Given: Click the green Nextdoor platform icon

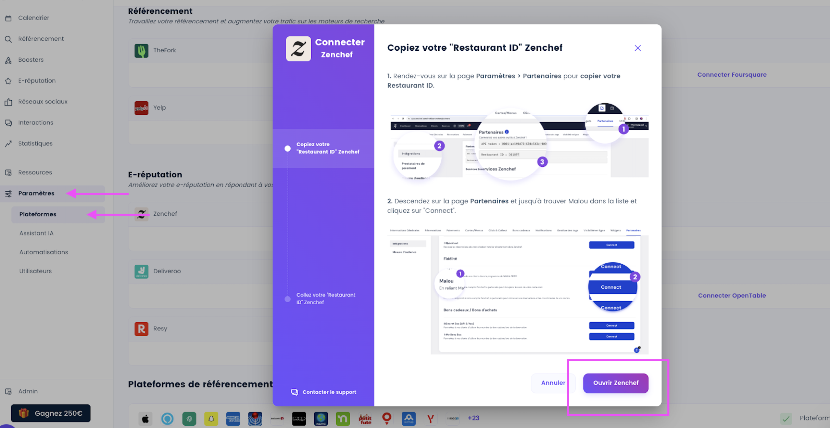Looking at the screenshot, I should (343, 418).
